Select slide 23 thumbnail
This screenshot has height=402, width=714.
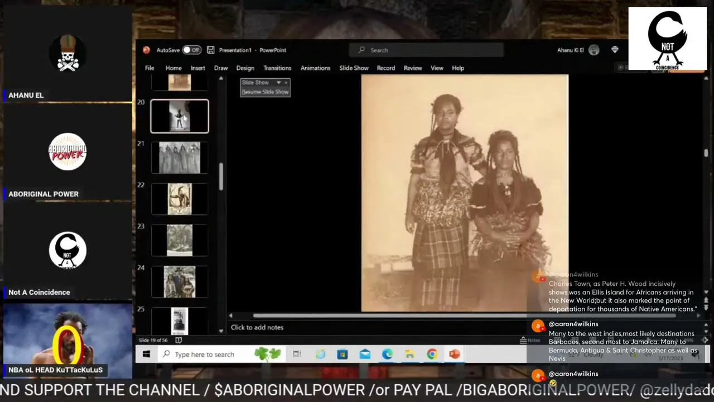[180, 240]
